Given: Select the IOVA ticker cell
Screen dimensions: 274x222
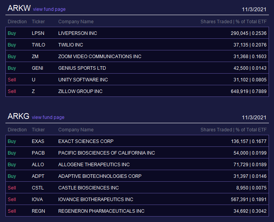Looking at the screenshot, I should (37, 200).
